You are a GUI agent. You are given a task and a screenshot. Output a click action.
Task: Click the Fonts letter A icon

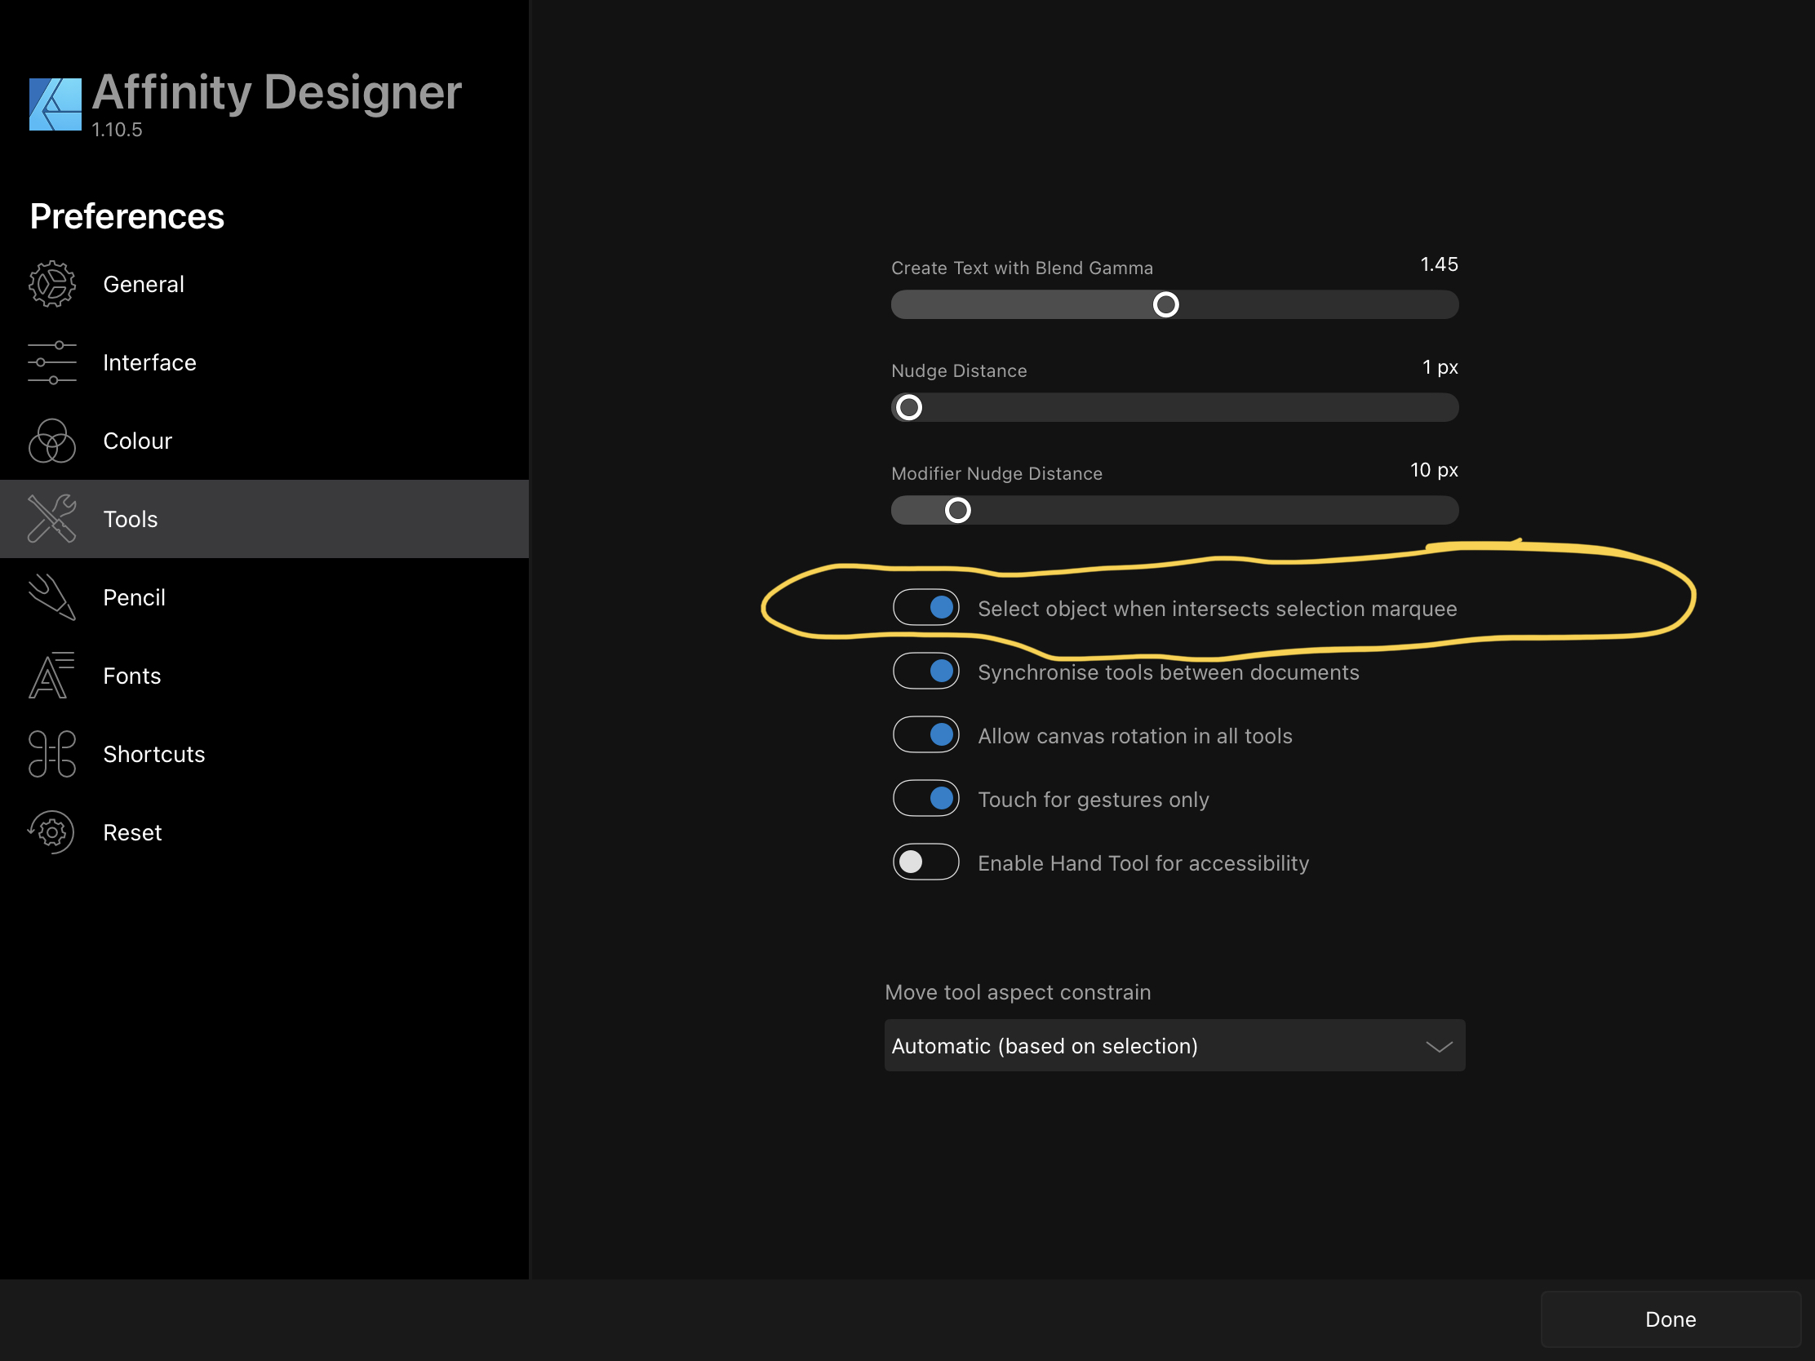click(x=51, y=675)
